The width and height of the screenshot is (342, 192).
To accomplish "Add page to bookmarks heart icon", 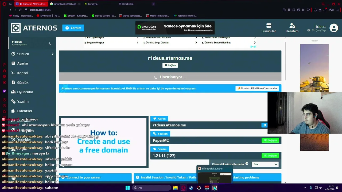I will [308, 10].
